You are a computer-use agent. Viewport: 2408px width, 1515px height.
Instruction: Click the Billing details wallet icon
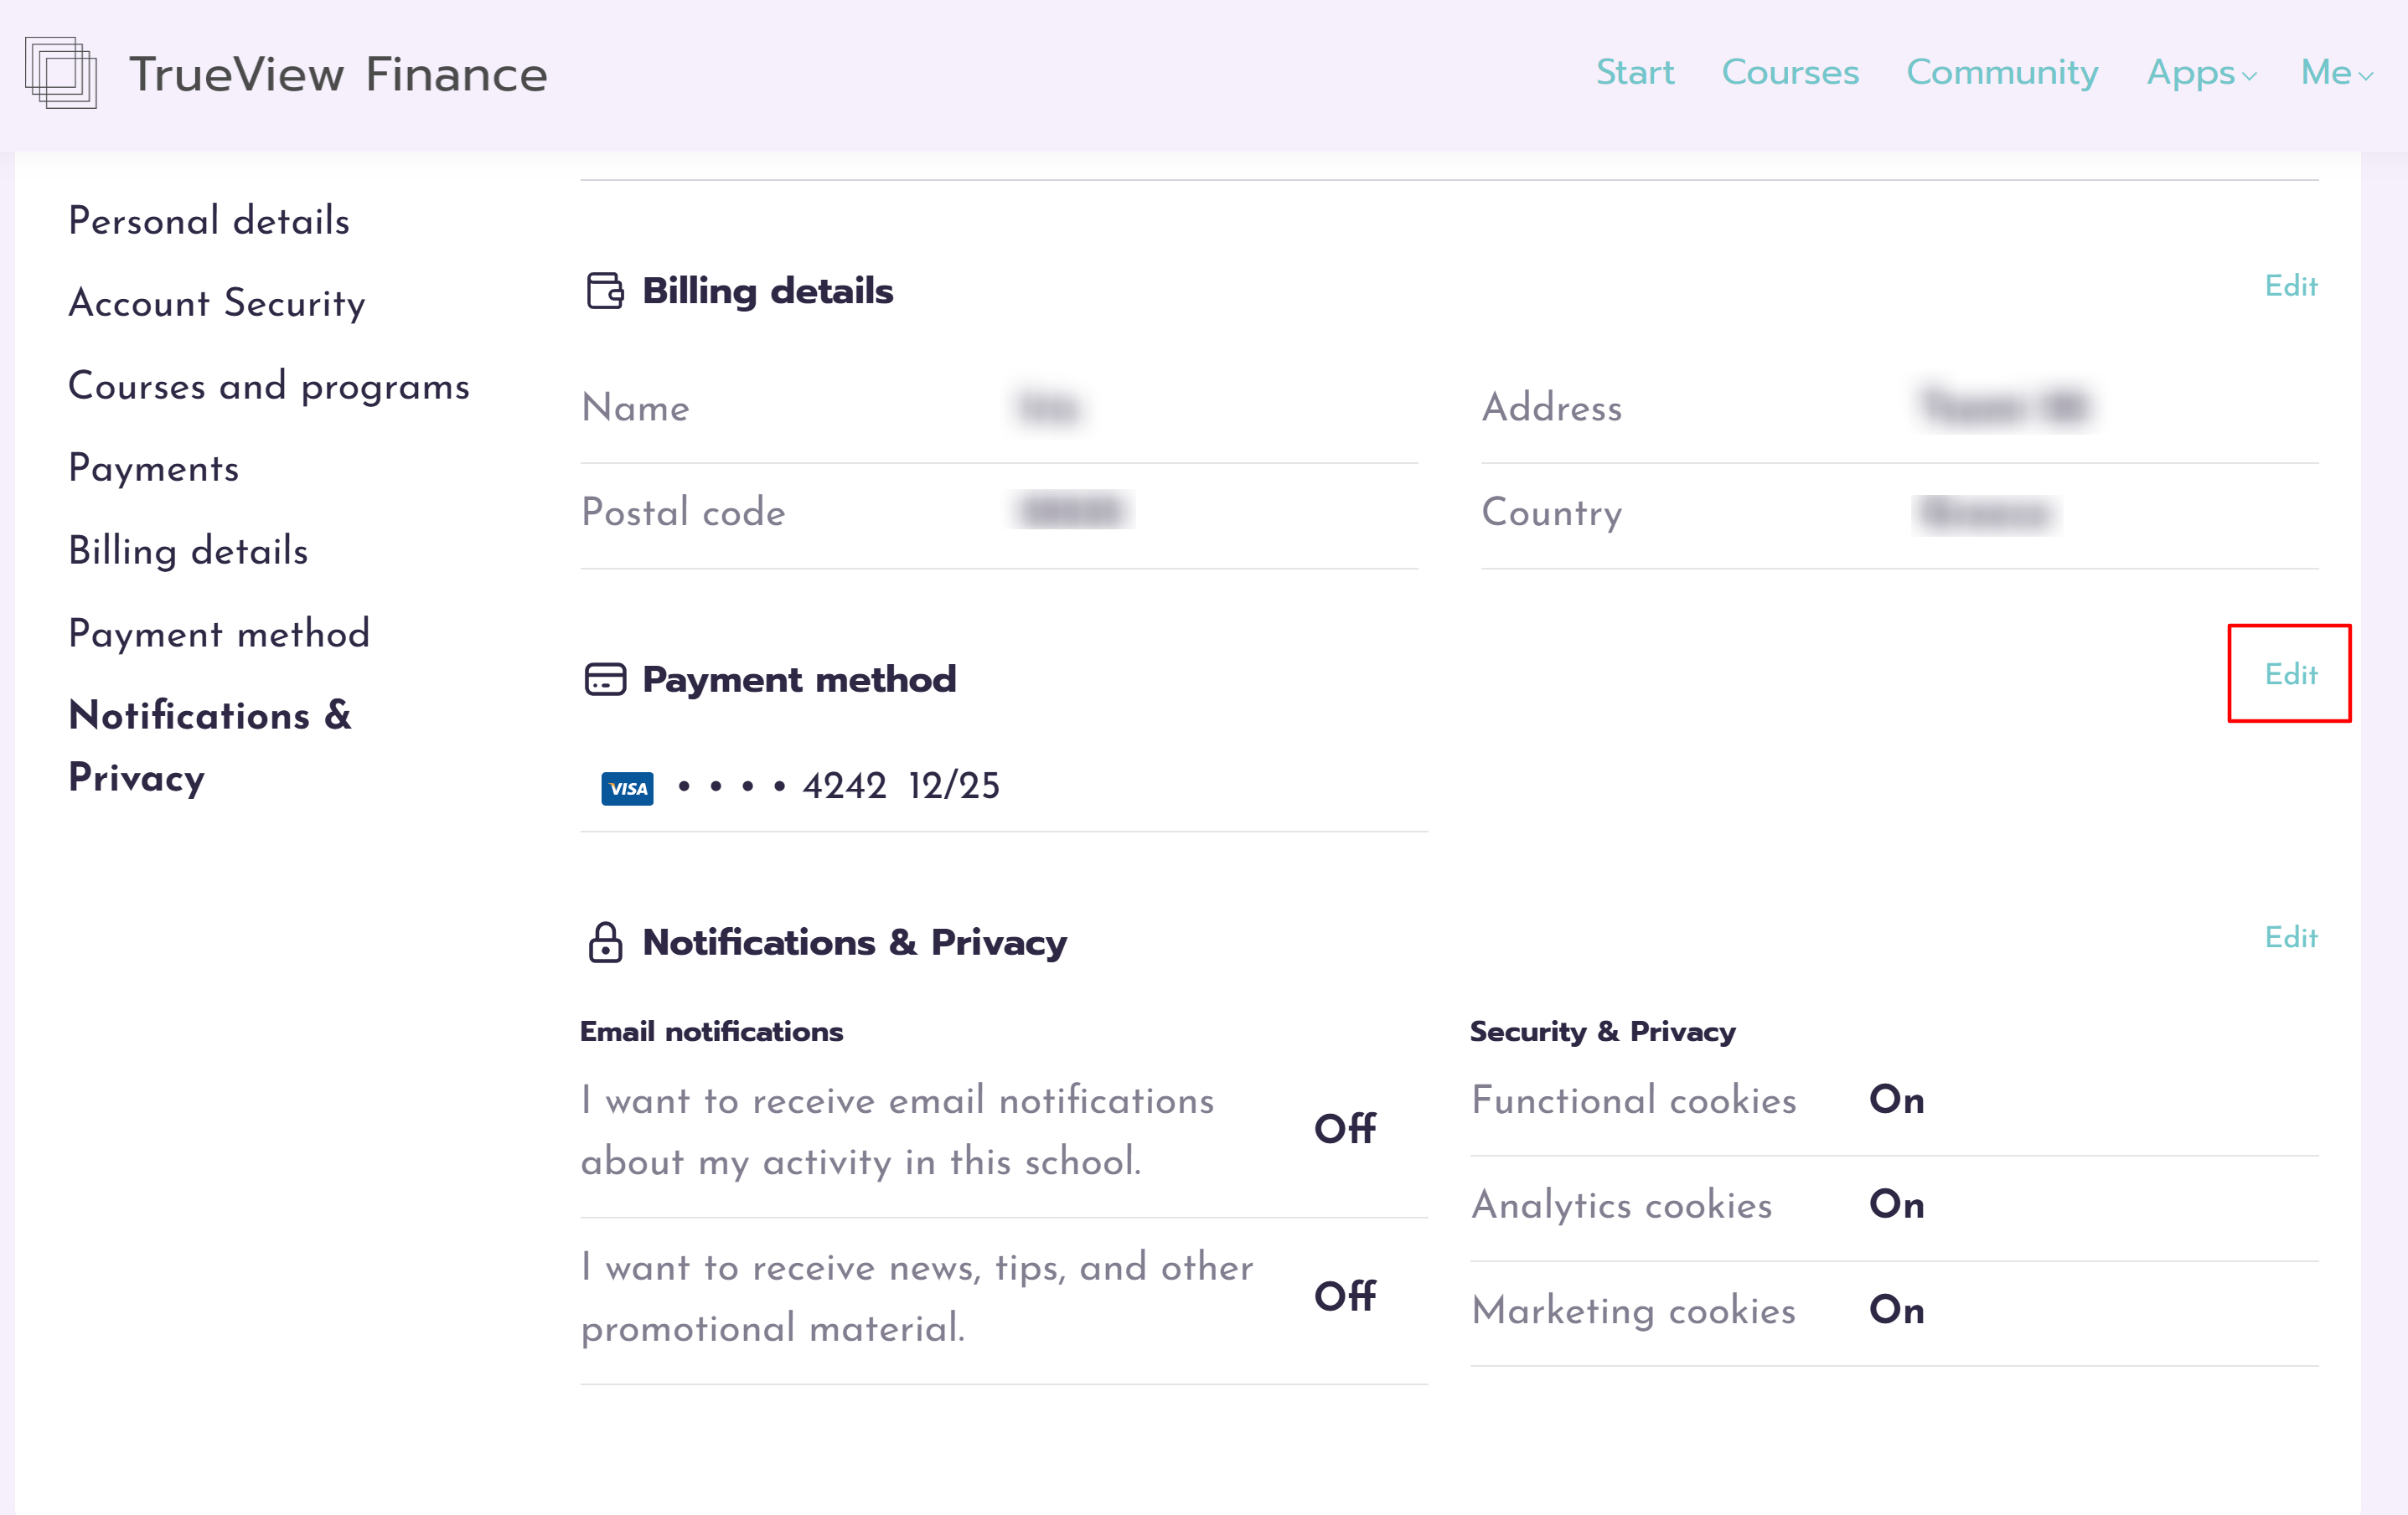point(605,291)
